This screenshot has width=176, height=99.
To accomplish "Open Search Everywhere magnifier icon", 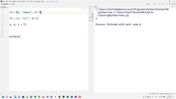I will click(x=170, y=4).
